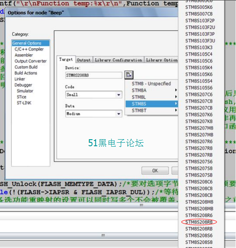Viewport: 236px width, 248px height.
Task: Choose device STM8S105C6 in list
Action: point(199,61)
